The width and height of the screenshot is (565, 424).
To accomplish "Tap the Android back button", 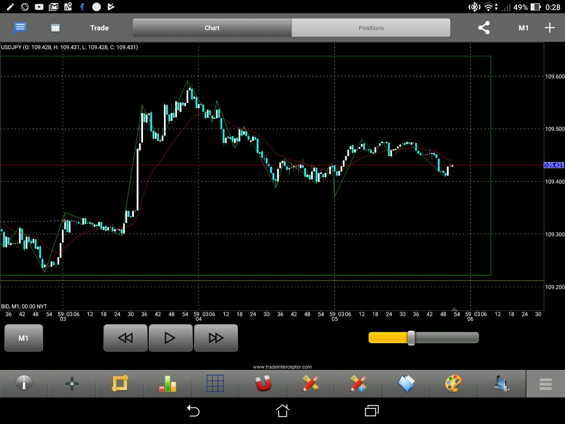I will [193, 410].
